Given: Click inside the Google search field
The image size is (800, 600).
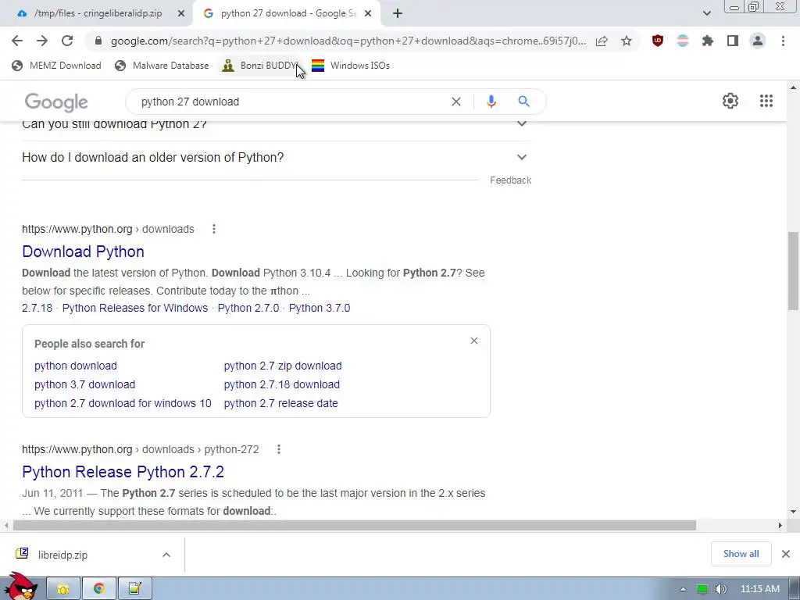Looking at the screenshot, I should pyautogui.click(x=291, y=102).
